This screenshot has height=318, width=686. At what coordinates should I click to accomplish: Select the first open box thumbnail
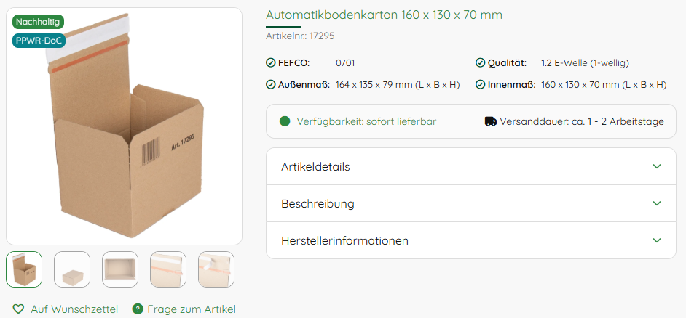(24, 269)
